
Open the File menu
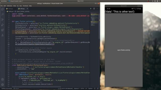(2, 6)
